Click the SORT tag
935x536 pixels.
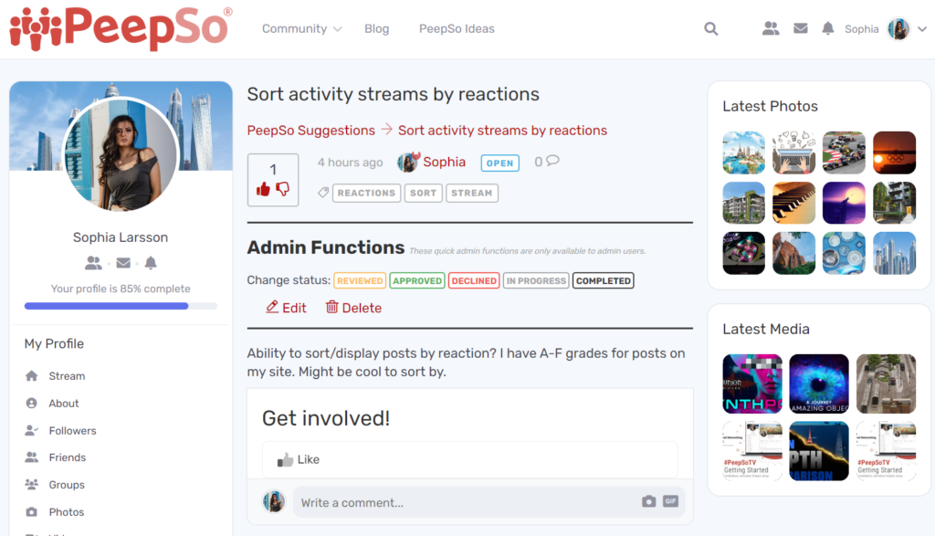tap(424, 194)
